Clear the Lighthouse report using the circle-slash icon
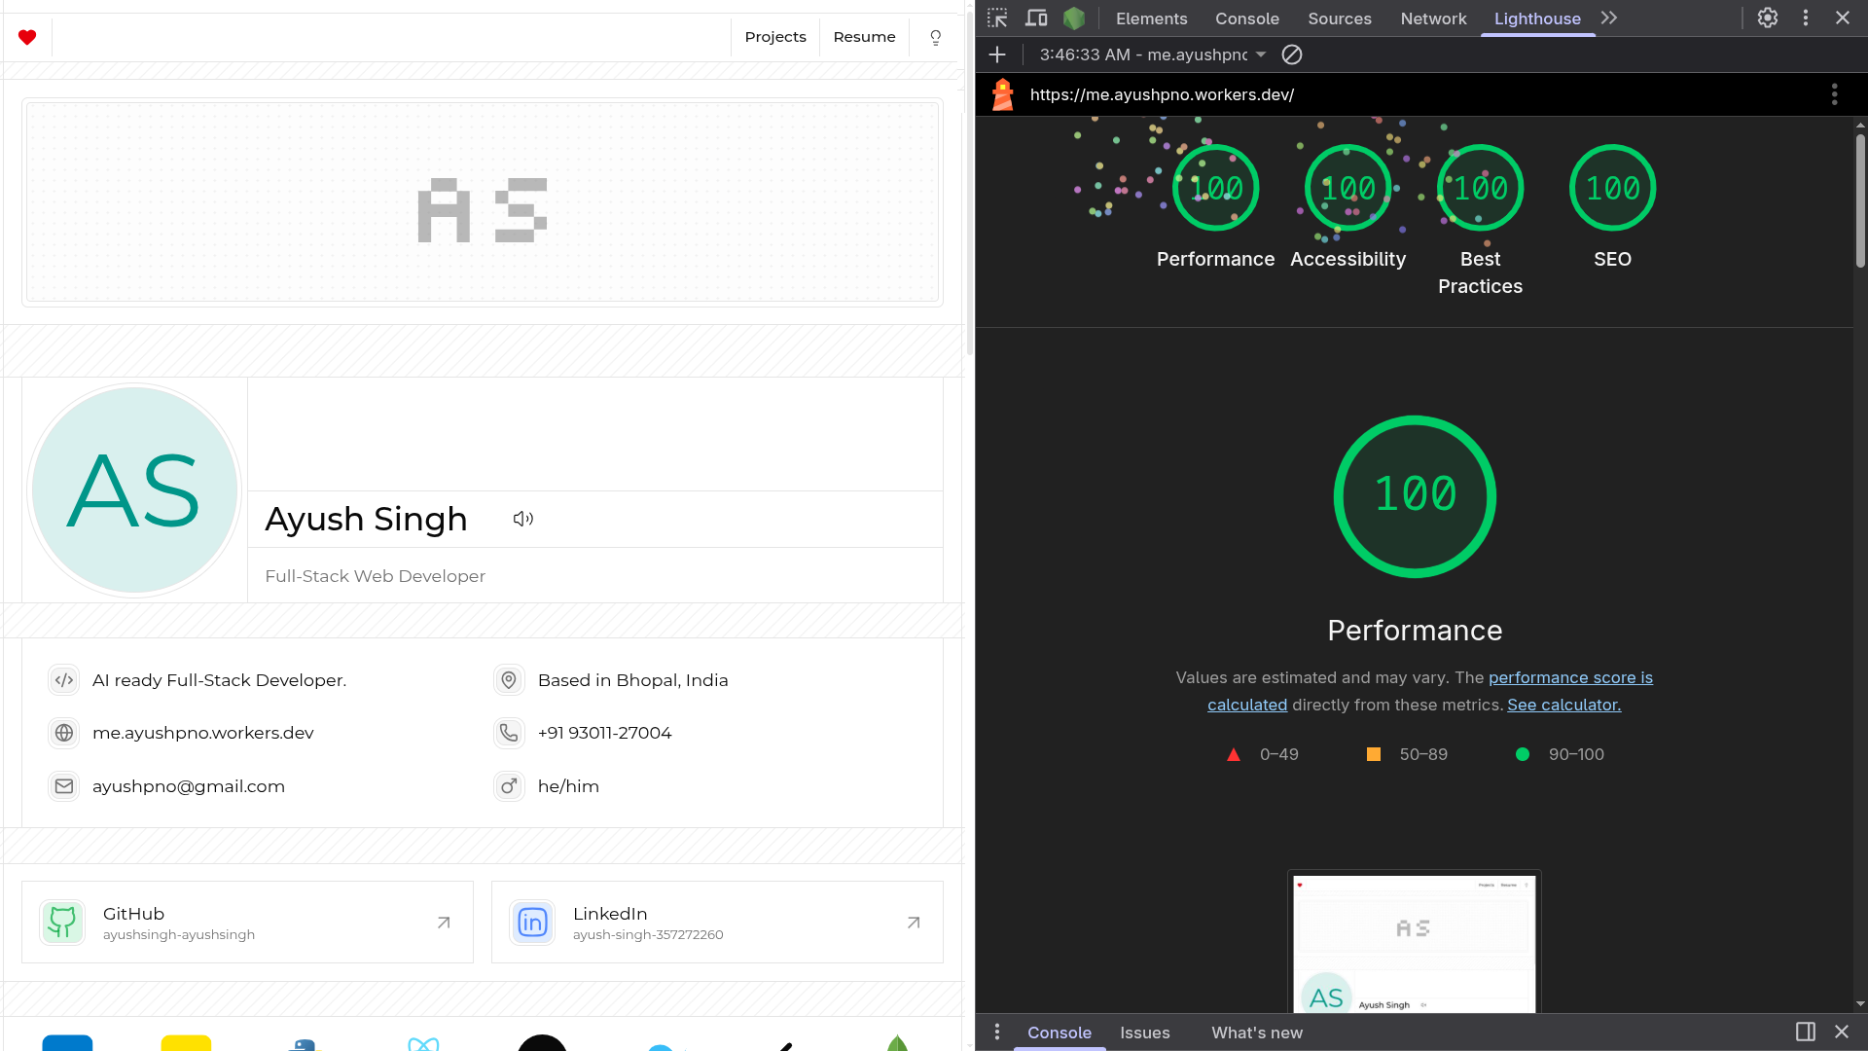 click(1291, 54)
